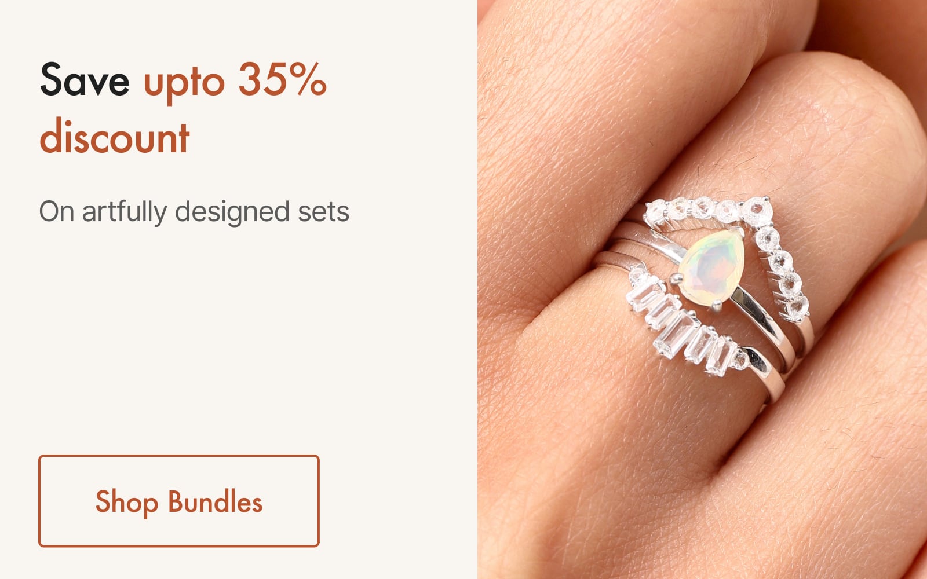Select the "Save upto 35% discount" headline

click(x=184, y=108)
